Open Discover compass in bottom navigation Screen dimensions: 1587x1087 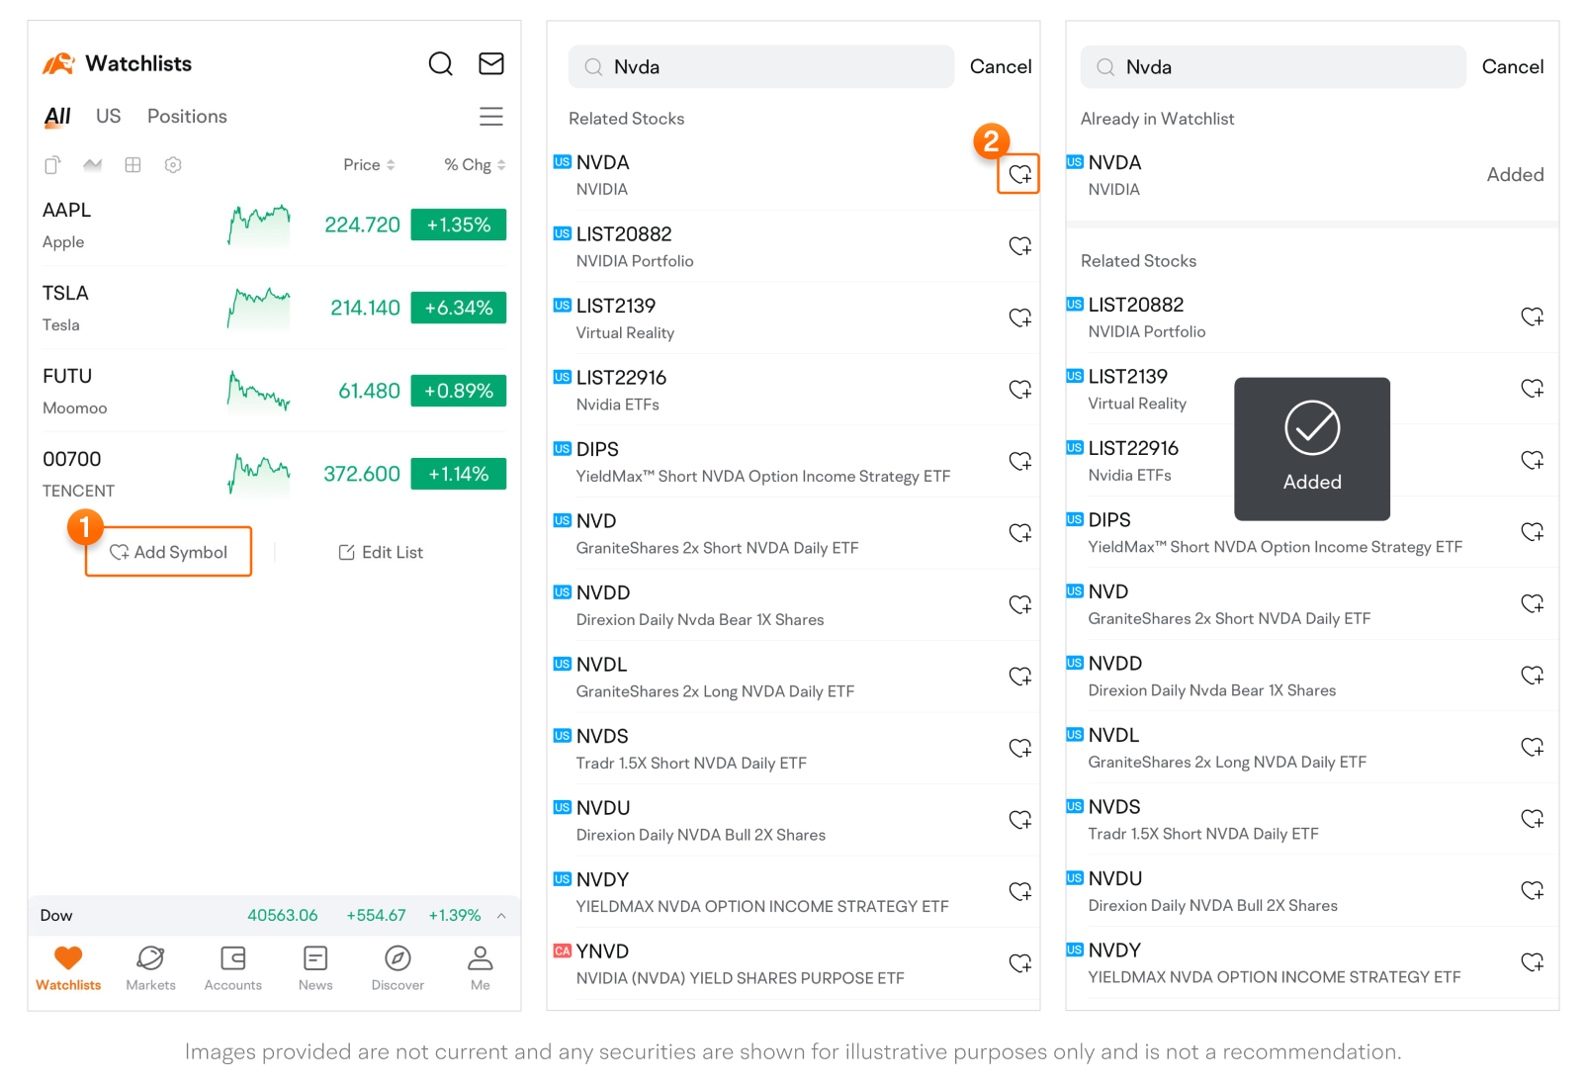(x=397, y=967)
